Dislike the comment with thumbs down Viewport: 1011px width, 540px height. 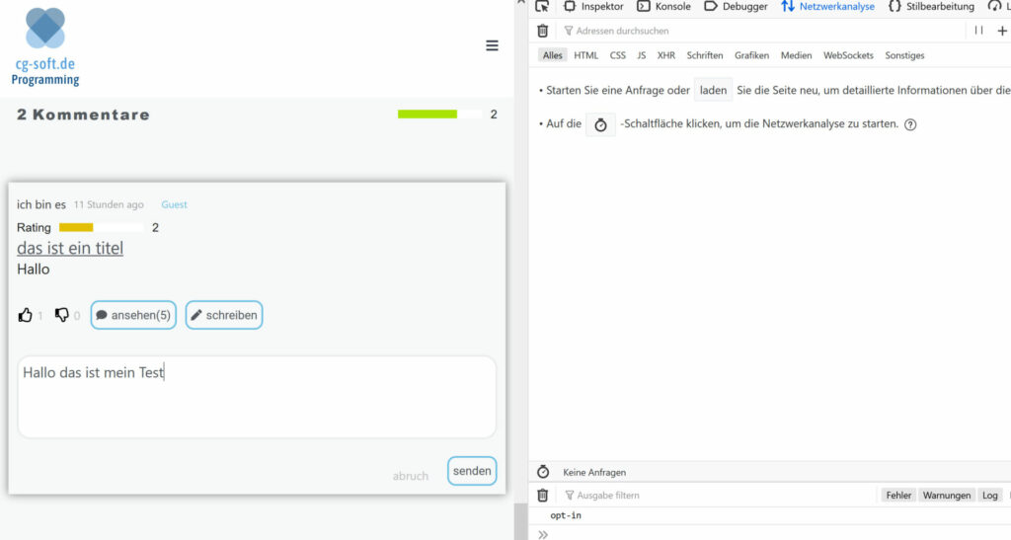[x=62, y=315]
